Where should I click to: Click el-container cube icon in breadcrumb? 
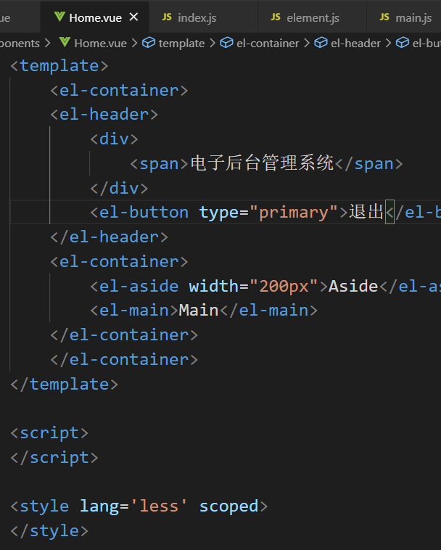coord(226,43)
